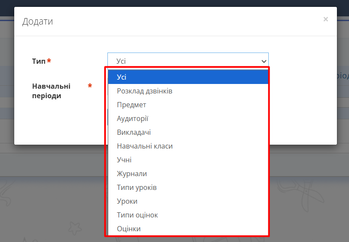Select the highlighted Усі option in the list
349x242 pixels.
tap(188, 77)
